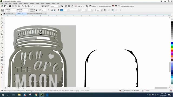173x97 pixels.
Task: Click the Page 1 tab
Action: click(24, 88)
